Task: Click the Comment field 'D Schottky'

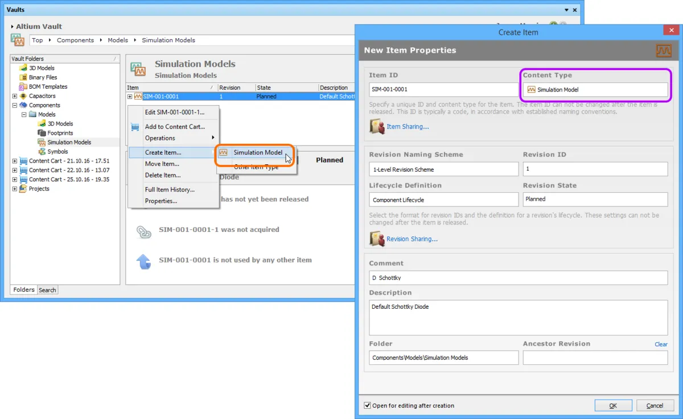Action: tap(518, 278)
